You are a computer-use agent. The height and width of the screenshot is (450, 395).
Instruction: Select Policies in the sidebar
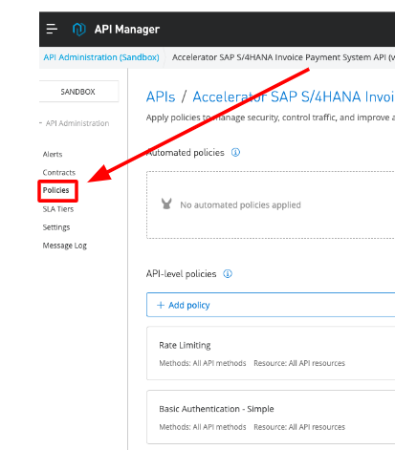[x=56, y=190]
